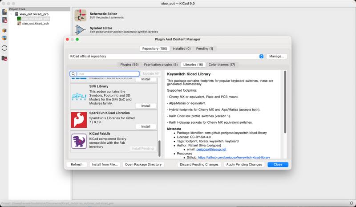Click the Package identifier metadata line
Image resolution: width=356 pixels, height=207 pixels.
(222, 133)
